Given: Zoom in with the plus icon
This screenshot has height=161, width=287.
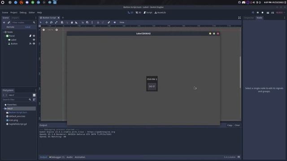Looking at the screenshot, I should point(57,30).
